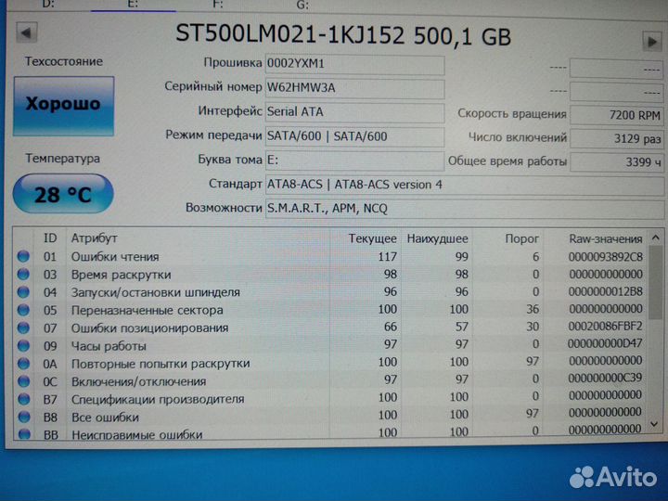The height and width of the screenshot is (501, 668).
Task: Click the serial number field W62HMW3A
Action: 354,88
